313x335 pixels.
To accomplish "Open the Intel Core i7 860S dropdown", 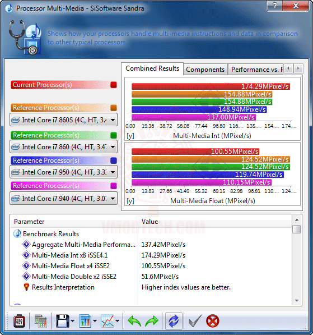I will click(63, 120).
